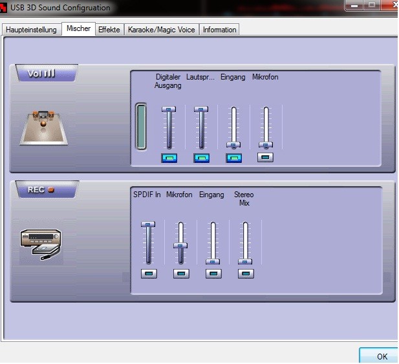The width and height of the screenshot is (399, 364).
Task: Select Stereo Mix as recording source
Action: (246, 273)
